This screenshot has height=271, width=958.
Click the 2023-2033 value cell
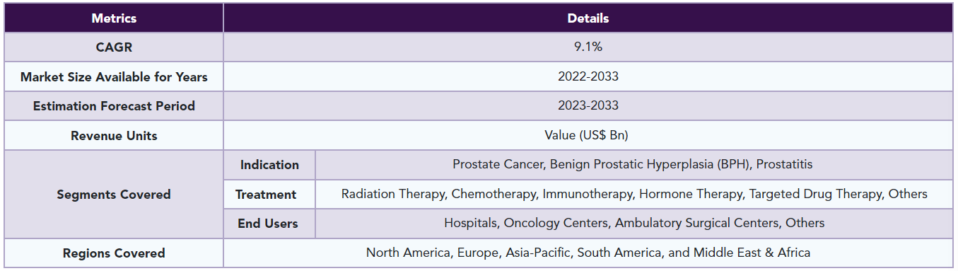click(588, 106)
